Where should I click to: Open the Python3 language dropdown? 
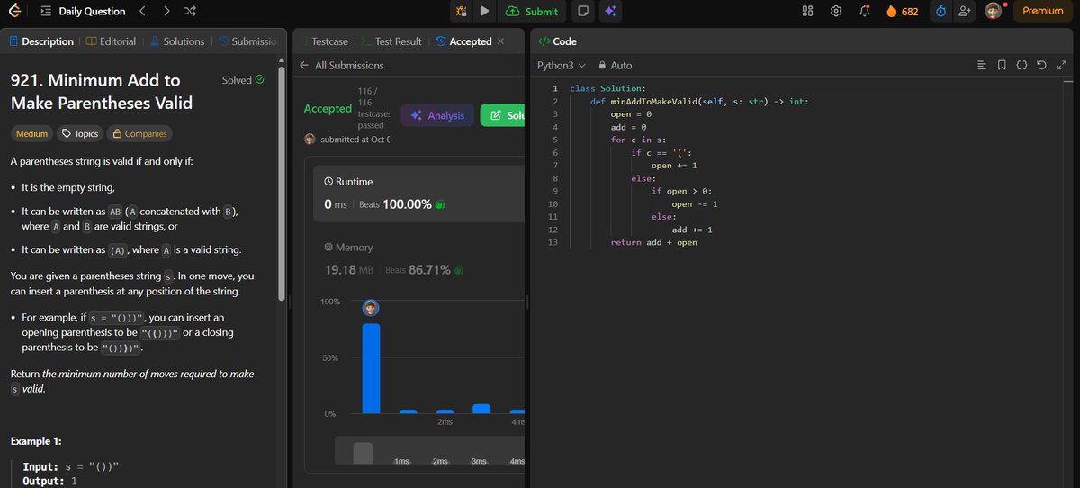pos(562,66)
